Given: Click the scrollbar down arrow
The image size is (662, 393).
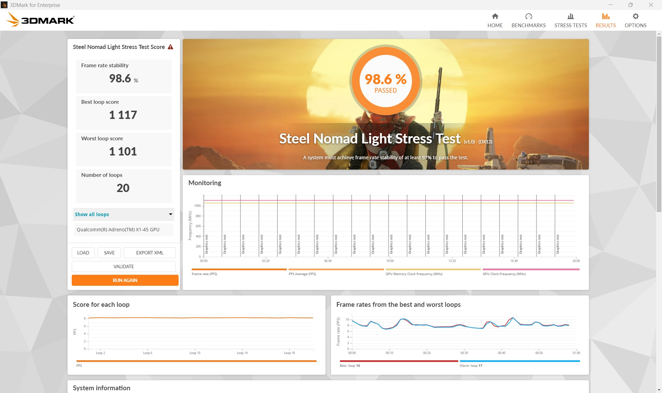Looking at the screenshot, I should (659, 390).
